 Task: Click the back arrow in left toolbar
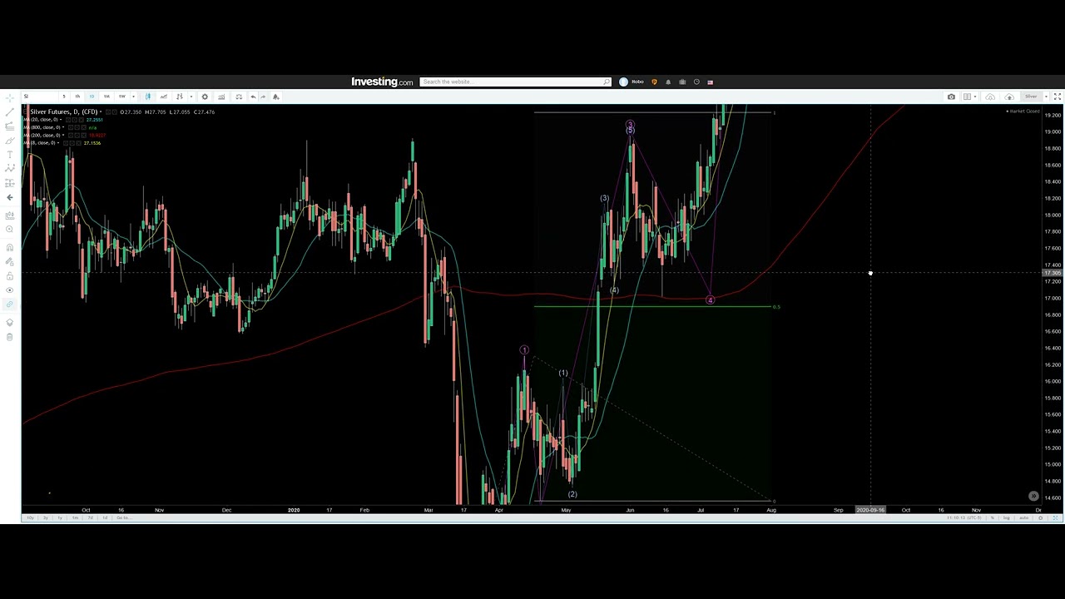point(9,197)
